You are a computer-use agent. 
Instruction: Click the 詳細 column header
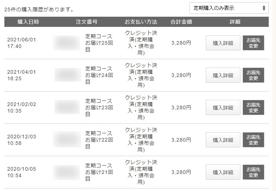click(235, 22)
